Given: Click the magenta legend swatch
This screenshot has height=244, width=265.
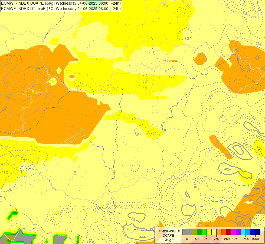Looking at the screenshot, I should 234,232.
